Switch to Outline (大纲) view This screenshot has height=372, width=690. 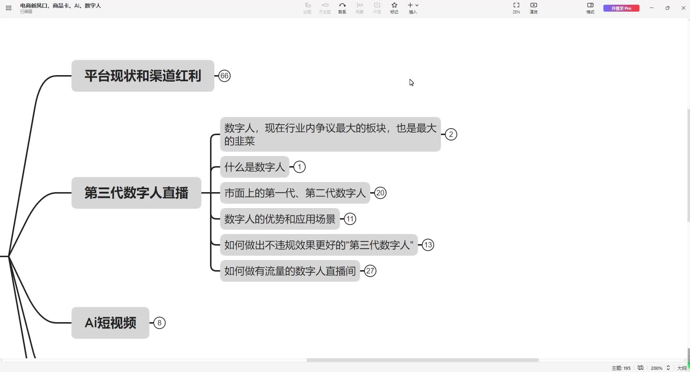pos(682,368)
